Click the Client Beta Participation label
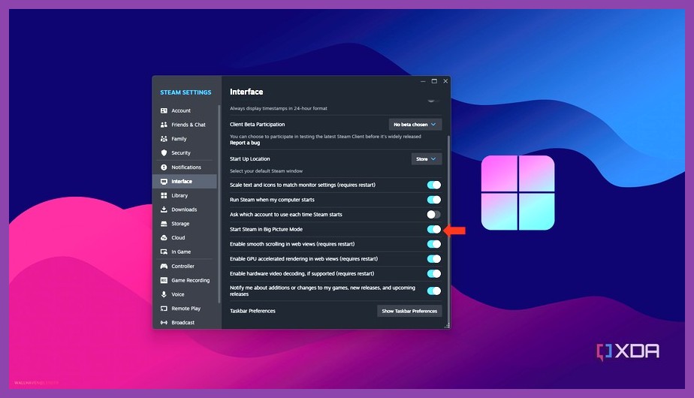Screen dimensions: 694x398 [257, 125]
